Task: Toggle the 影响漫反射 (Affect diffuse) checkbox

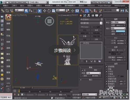Action: [107, 81]
